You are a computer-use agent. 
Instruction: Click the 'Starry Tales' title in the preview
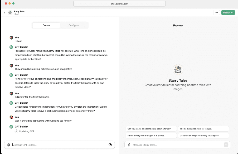(178, 80)
